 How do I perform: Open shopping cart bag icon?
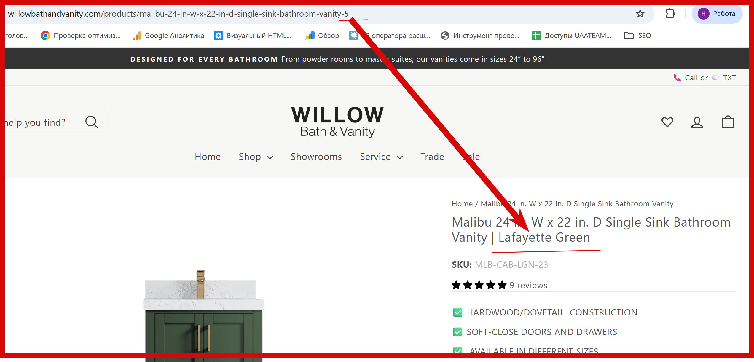728,122
